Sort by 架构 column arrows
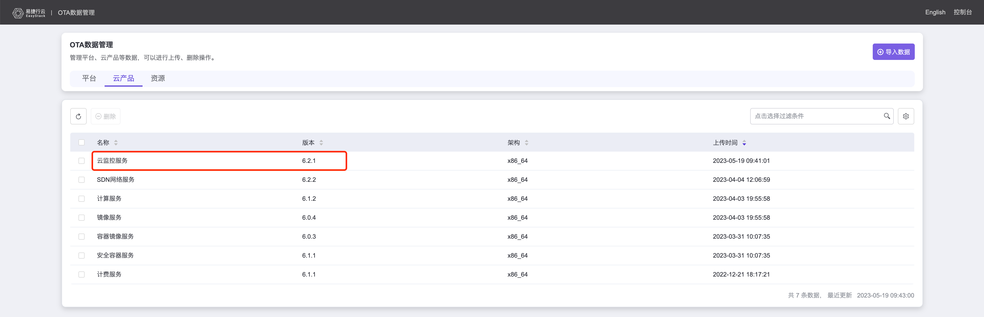This screenshot has height=317, width=984. 526,143
